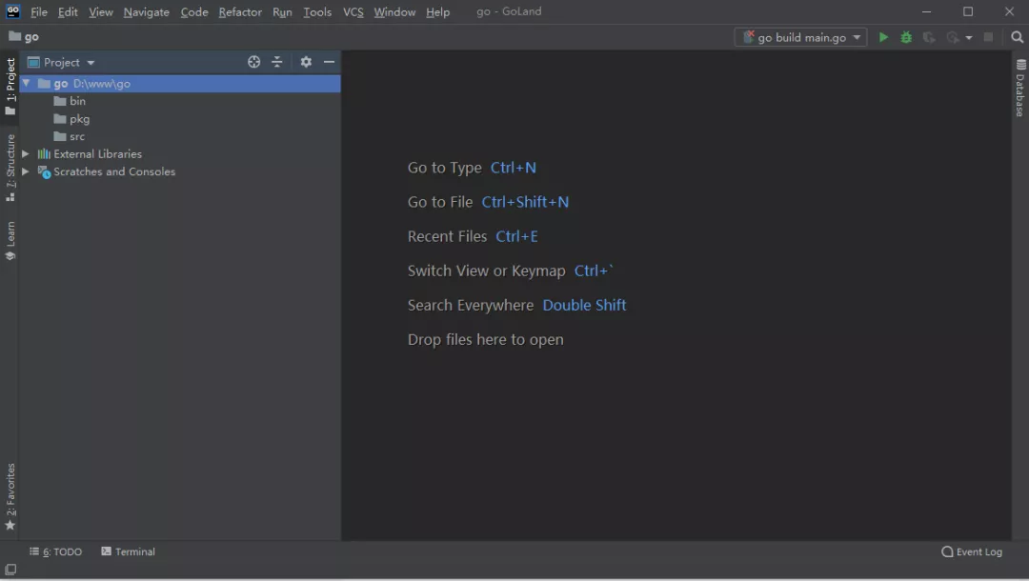
Task: Open the 2: Favorites side tab
Action: coord(10,496)
